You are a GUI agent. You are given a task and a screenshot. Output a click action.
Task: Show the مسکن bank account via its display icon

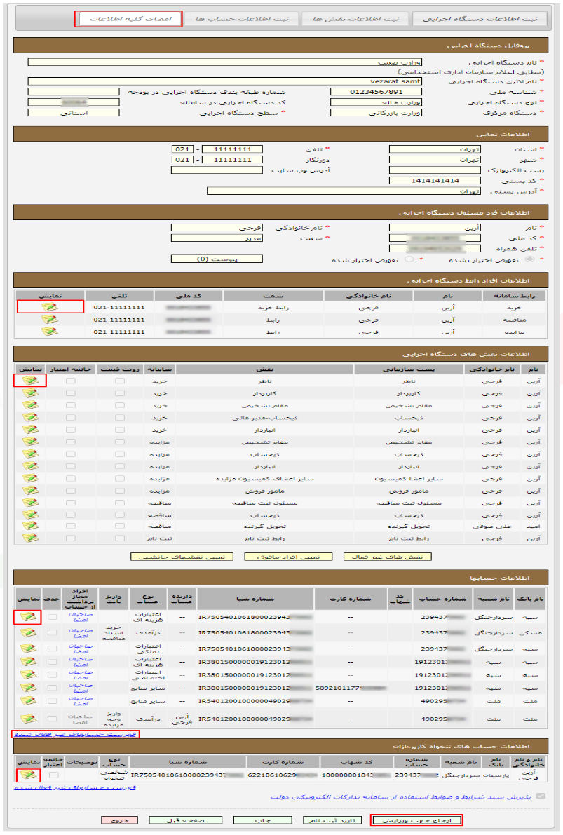(28, 632)
